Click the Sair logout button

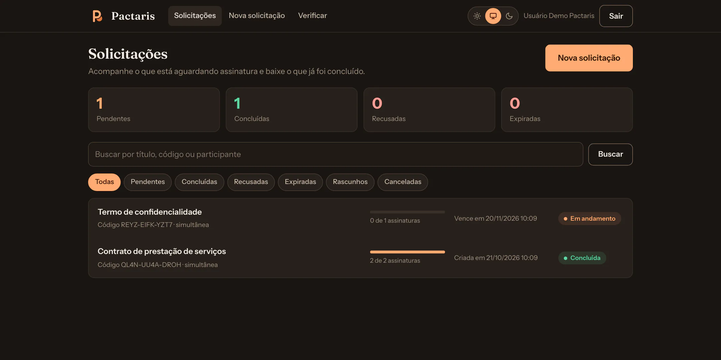(616, 16)
